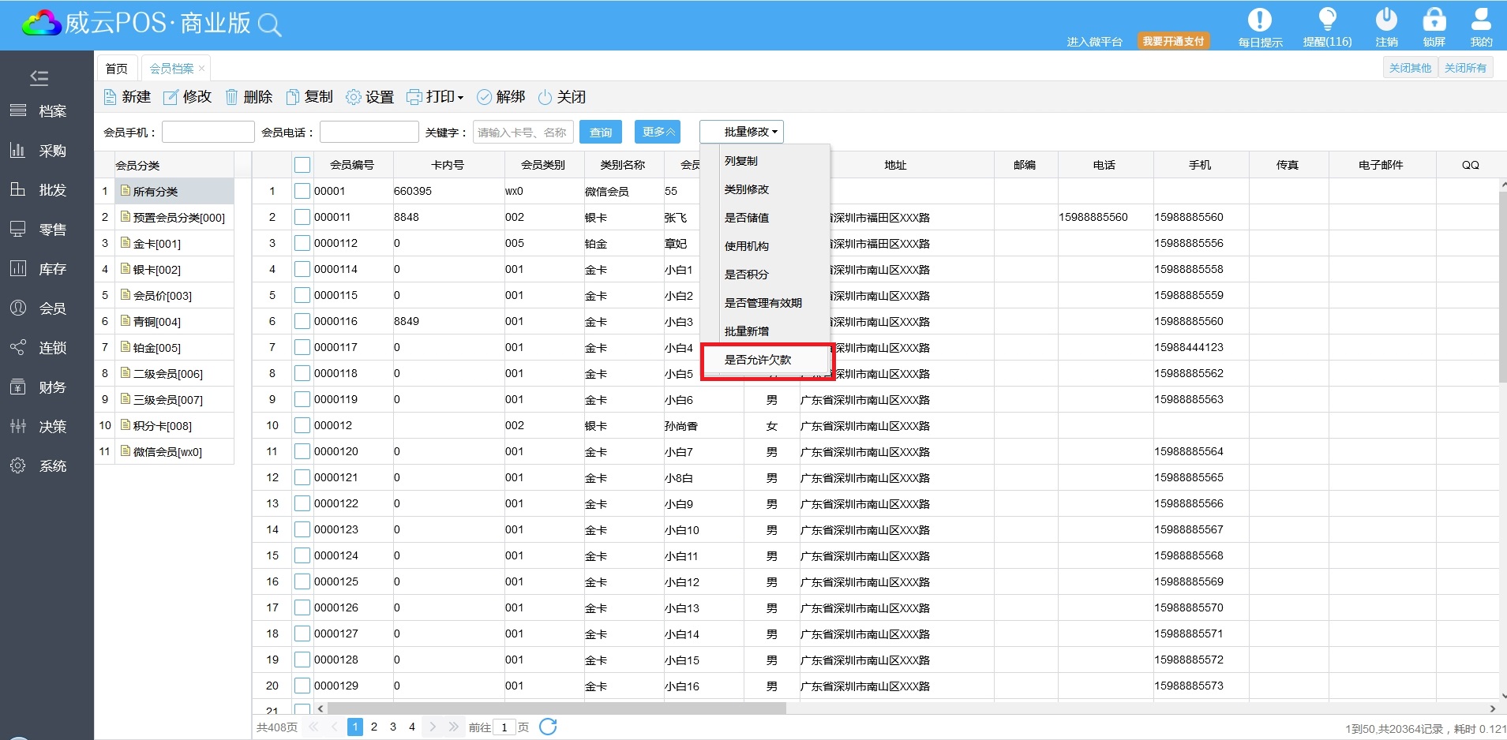Tick the checkbox for member 00001
Image resolution: width=1507 pixels, height=740 pixels.
(302, 191)
